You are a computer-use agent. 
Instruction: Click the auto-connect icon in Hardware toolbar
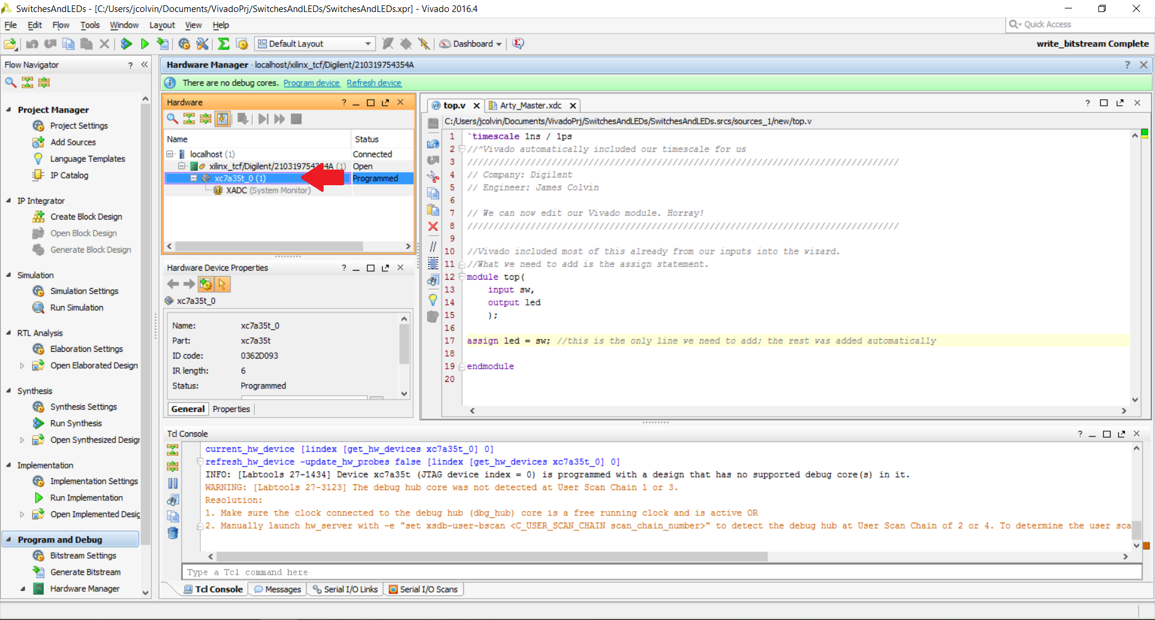click(x=223, y=118)
